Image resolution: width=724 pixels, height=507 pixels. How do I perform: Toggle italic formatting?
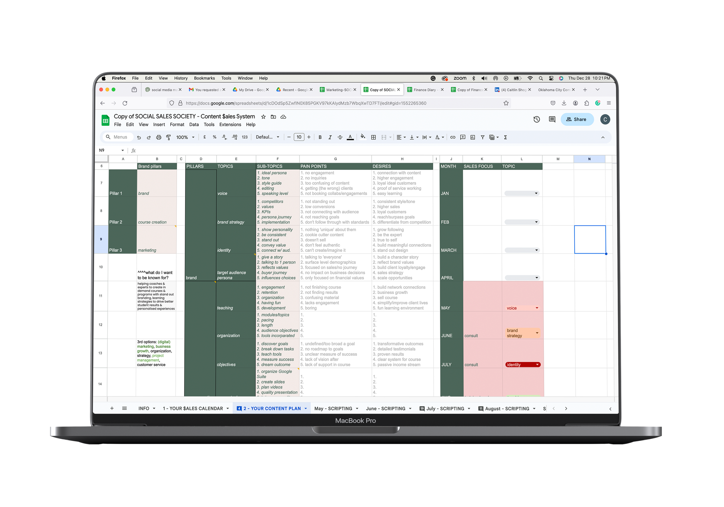pyautogui.click(x=330, y=137)
